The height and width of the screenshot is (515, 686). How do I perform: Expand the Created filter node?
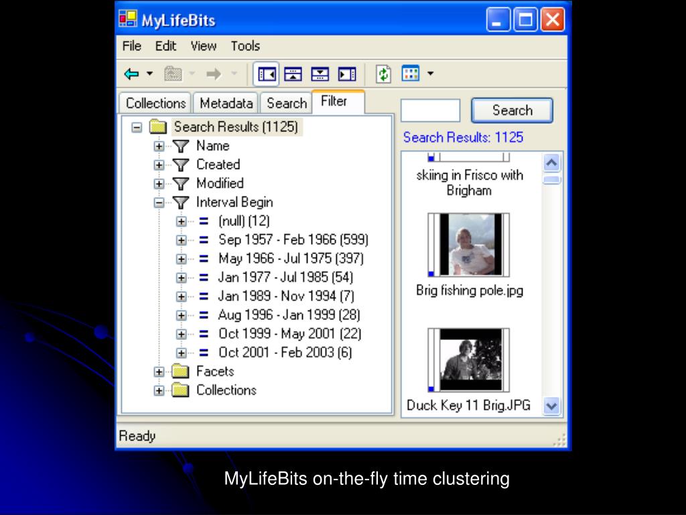pyautogui.click(x=159, y=165)
